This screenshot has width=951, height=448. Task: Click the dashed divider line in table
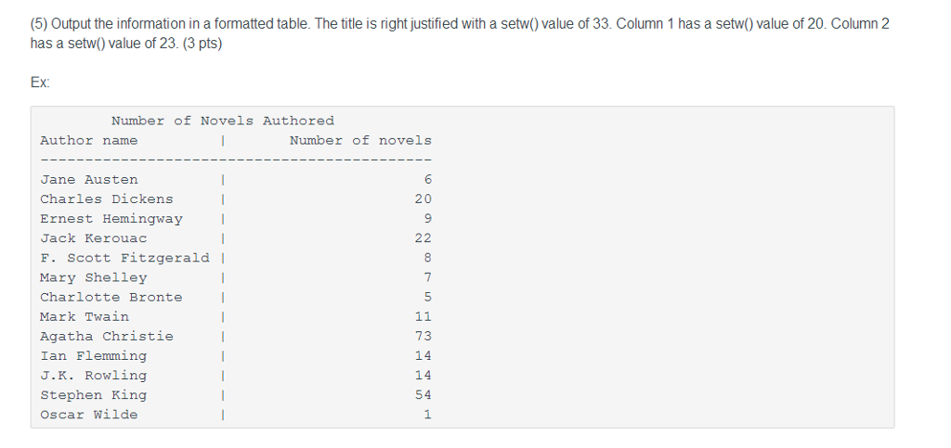point(236,159)
